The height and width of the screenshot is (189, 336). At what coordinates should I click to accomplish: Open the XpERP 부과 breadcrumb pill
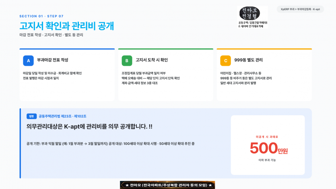pyautogui.click(x=300, y=9)
